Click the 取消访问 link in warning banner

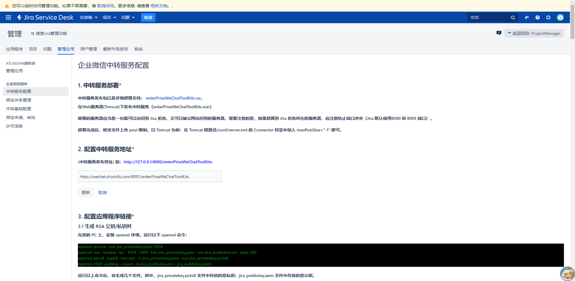pyautogui.click(x=105, y=6)
